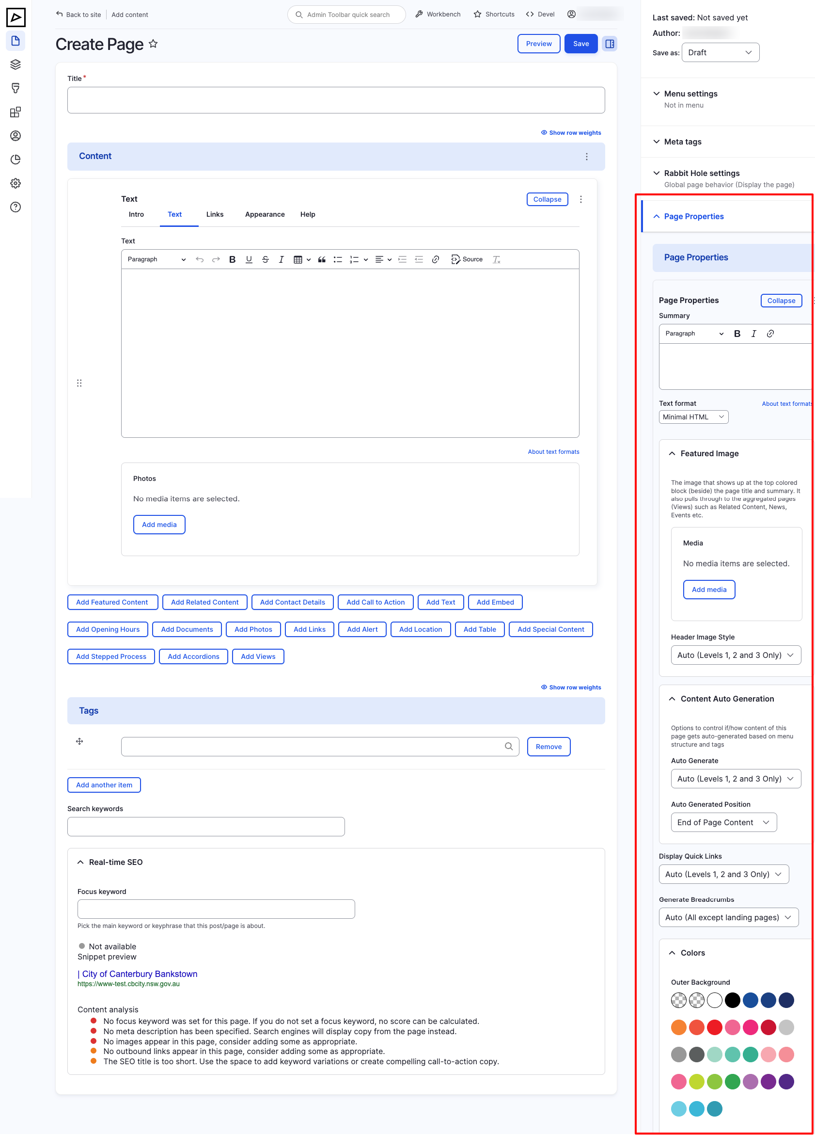The height and width of the screenshot is (1135, 815).
Task: Toggle the sidebar panel beside Save
Action: point(610,44)
